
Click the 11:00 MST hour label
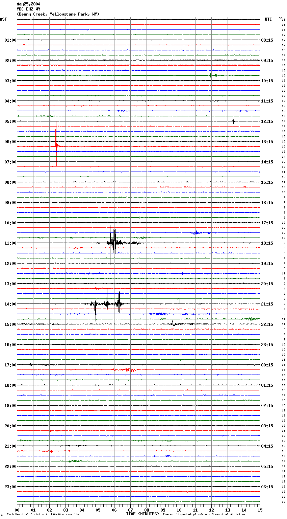tap(10, 243)
